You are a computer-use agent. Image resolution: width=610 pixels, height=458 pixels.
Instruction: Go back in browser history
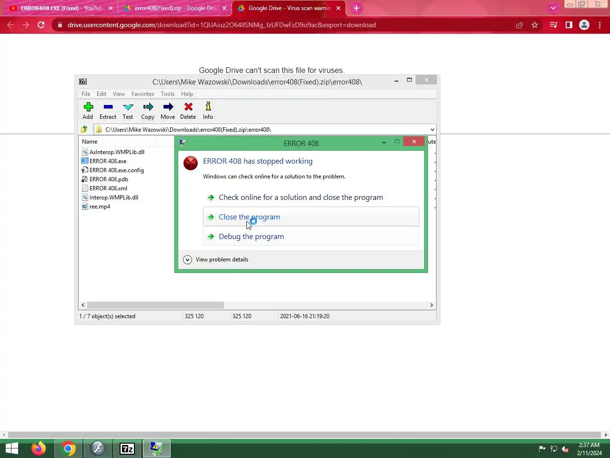pyautogui.click(x=10, y=25)
